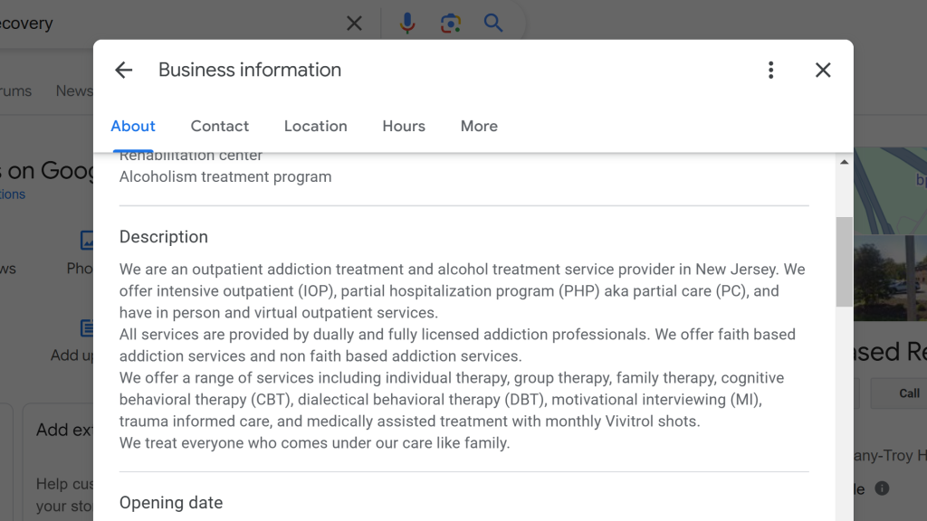Start the search with the magnifier icon
The height and width of the screenshot is (521, 927).
[492, 23]
